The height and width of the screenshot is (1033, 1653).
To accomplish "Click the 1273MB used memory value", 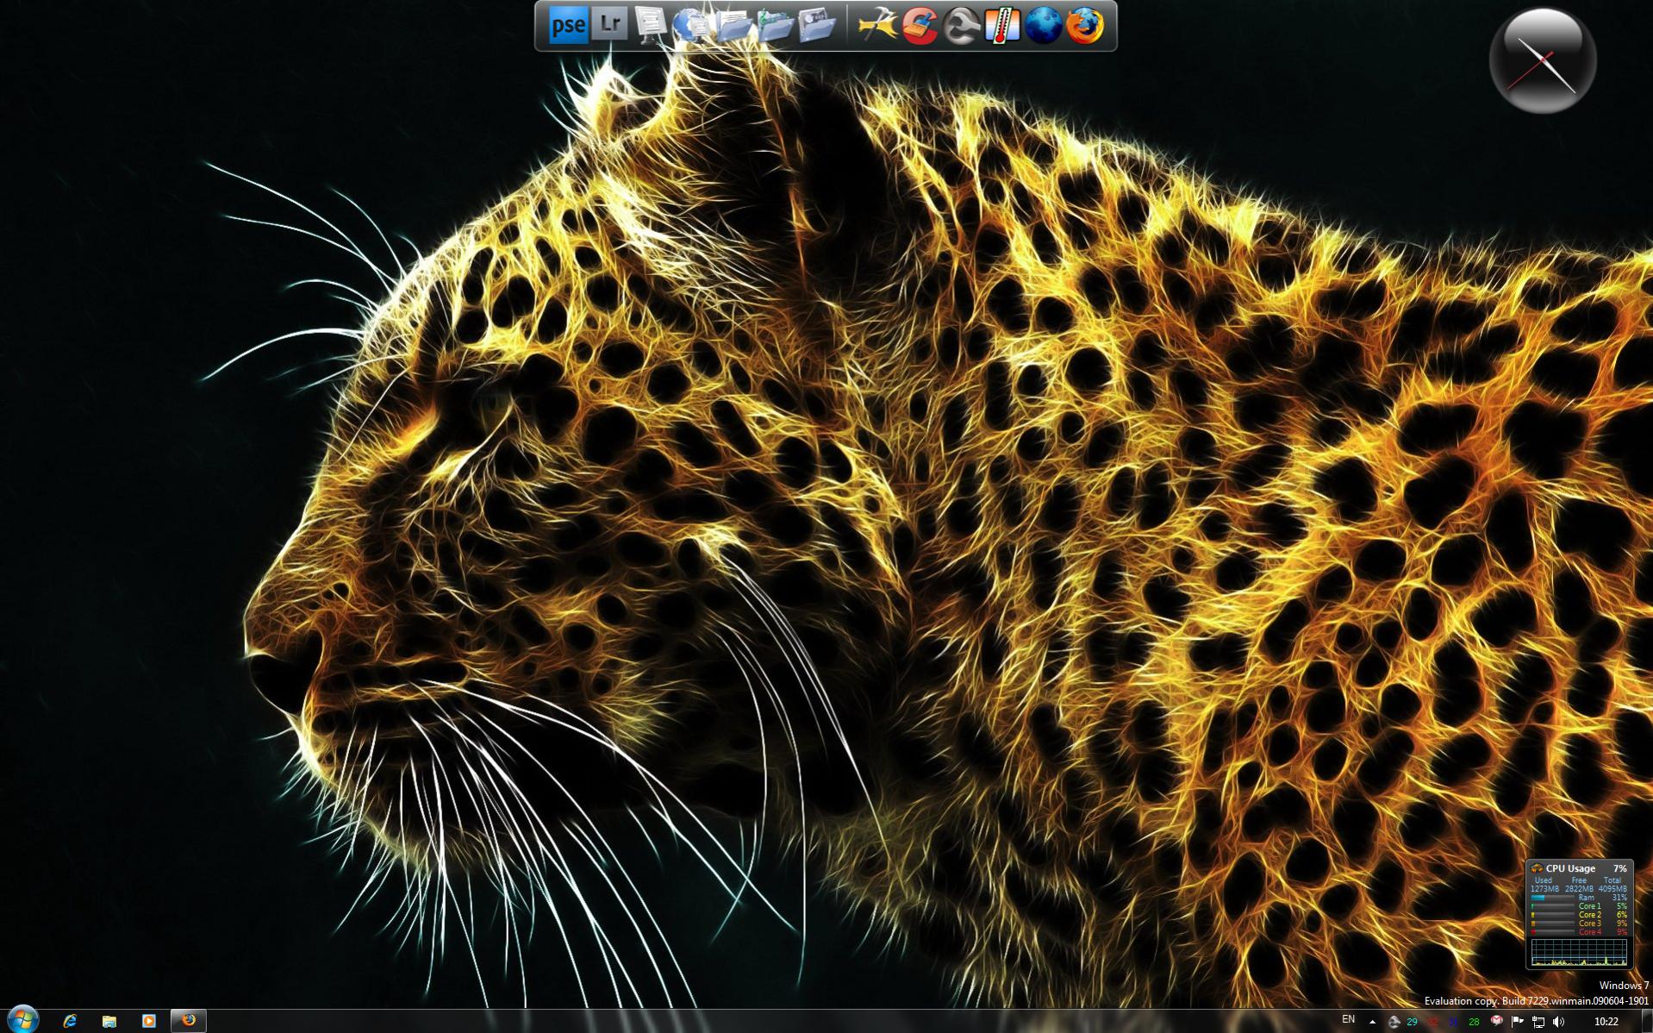I will [x=1544, y=889].
